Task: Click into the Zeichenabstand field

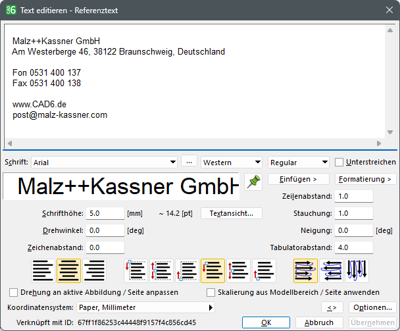Action: pyautogui.click(x=105, y=247)
